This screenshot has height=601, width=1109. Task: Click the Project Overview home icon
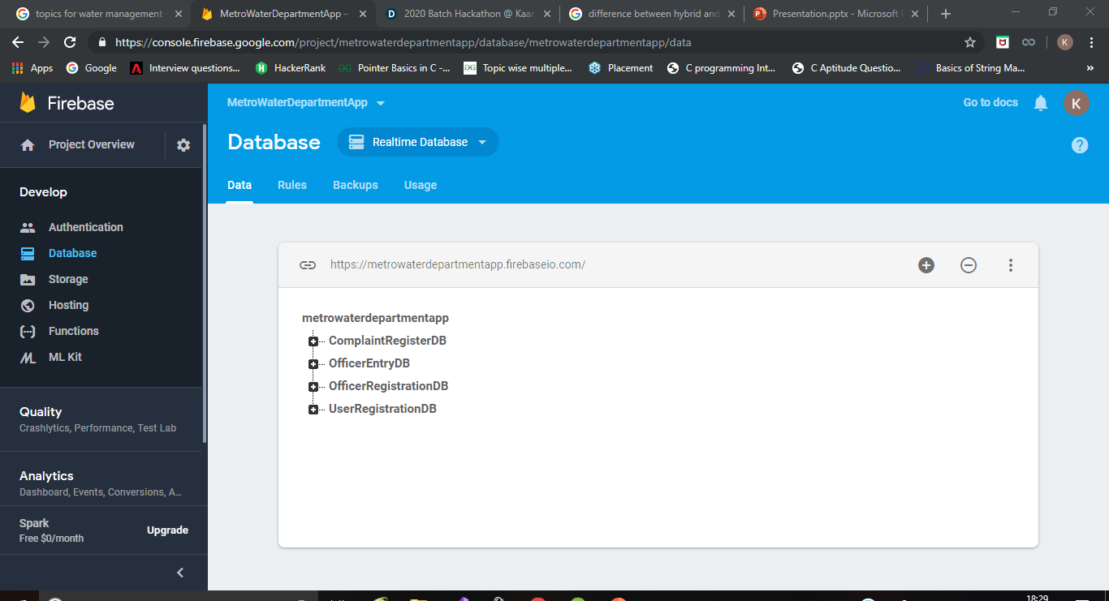point(28,145)
